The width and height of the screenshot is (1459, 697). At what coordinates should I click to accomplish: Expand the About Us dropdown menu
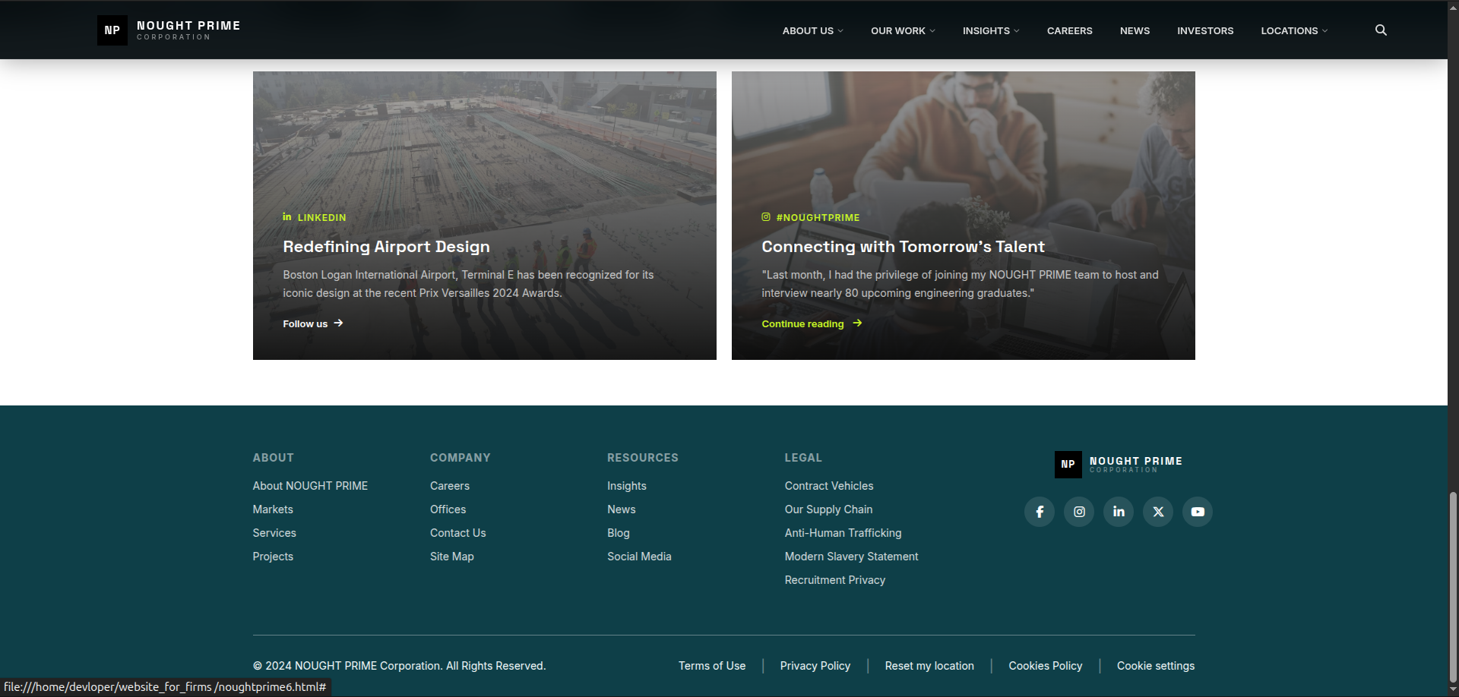click(812, 31)
